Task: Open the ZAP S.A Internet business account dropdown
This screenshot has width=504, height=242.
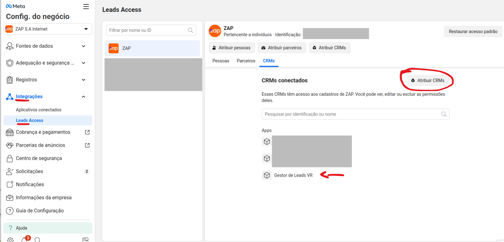Action: point(48,29)
